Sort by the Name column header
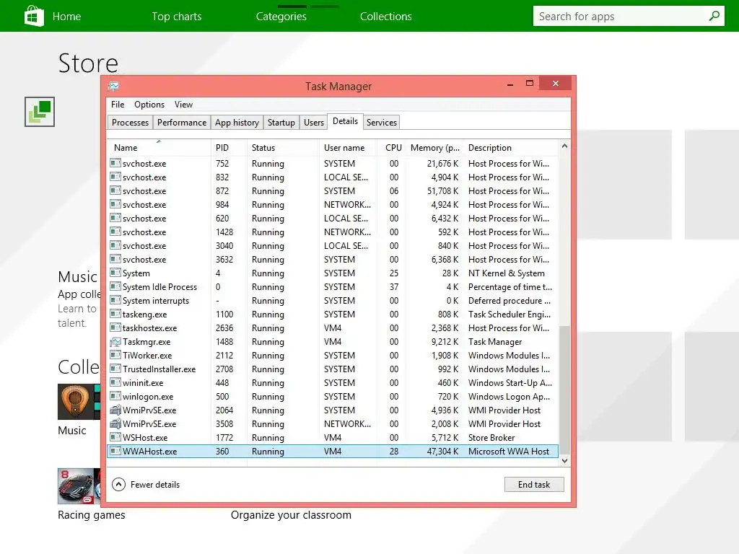The width and height of the screenshot is (739, 554). pyautogui.click(x=159, y=147)
